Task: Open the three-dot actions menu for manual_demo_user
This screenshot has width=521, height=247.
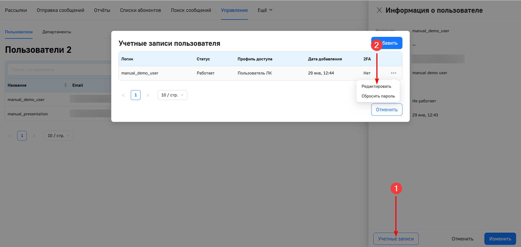Action: tap(393, 73)
